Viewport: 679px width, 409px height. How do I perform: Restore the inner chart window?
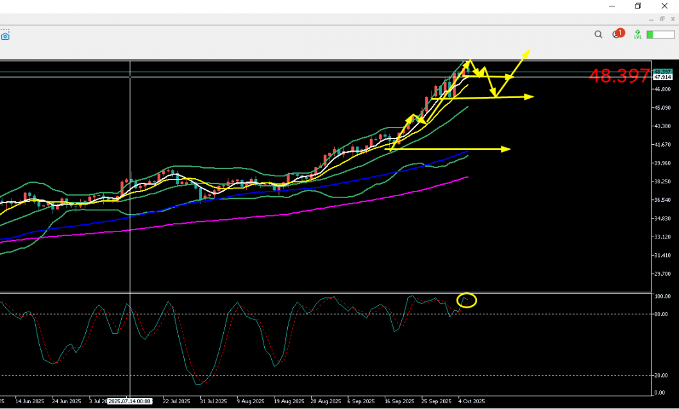coord(662,19)
